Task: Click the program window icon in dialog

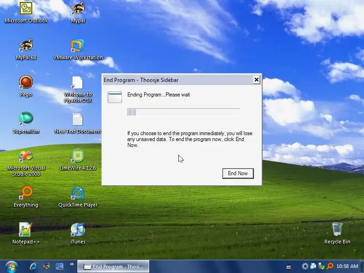Action: point(115,97)
